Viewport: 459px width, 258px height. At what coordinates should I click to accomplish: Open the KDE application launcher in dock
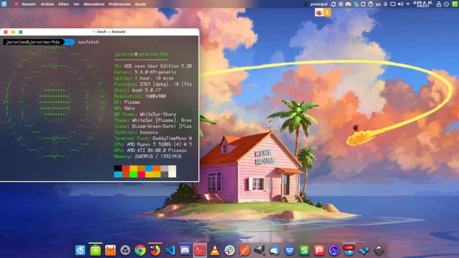click(x=80, y=250)
